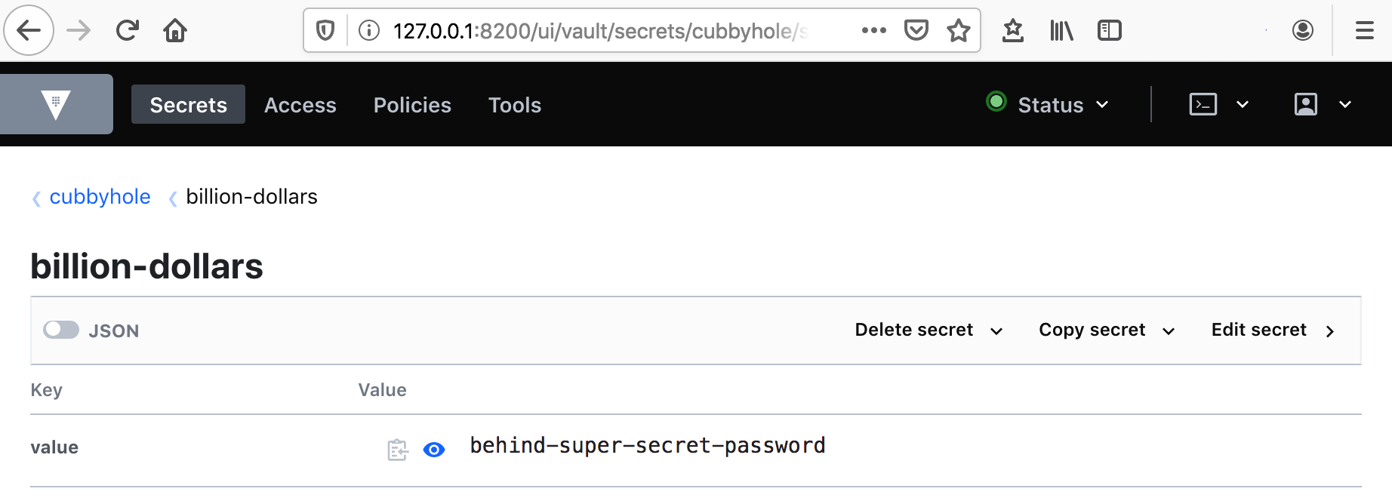Navigate to cubbyhole breadcrumb link
This screenshot has width=1392, height=504.
[100, 197]
